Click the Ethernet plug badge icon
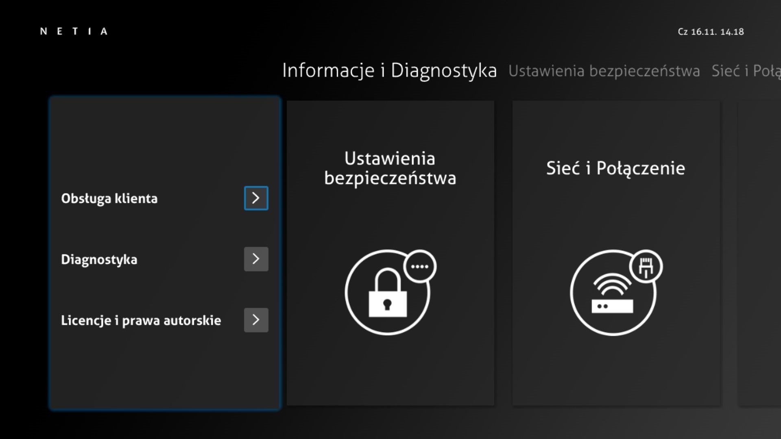 (646, 267)
